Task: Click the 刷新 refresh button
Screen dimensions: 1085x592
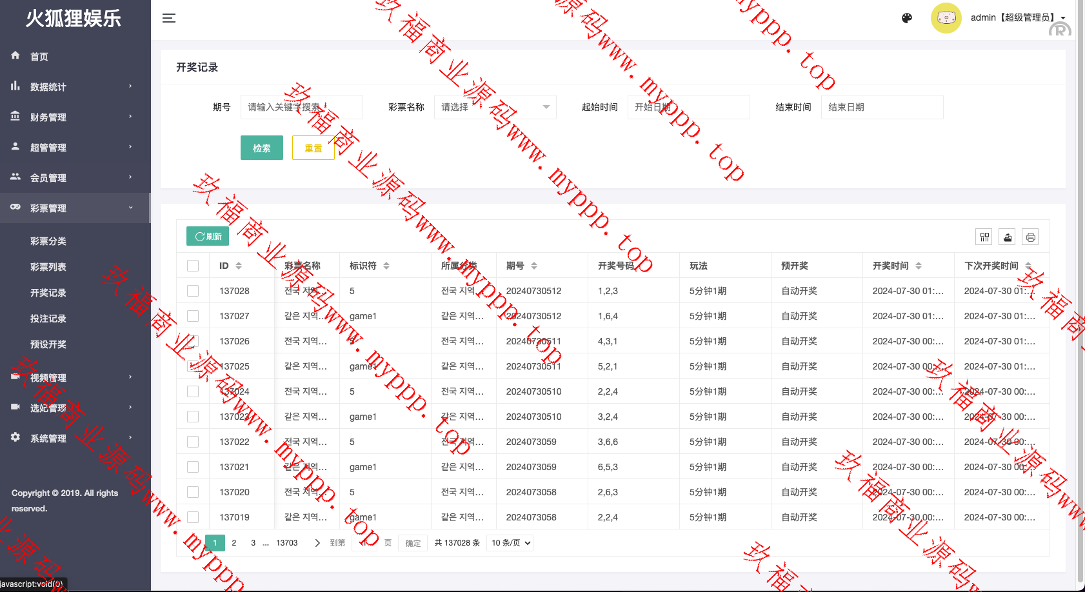Action: point(208,236)
